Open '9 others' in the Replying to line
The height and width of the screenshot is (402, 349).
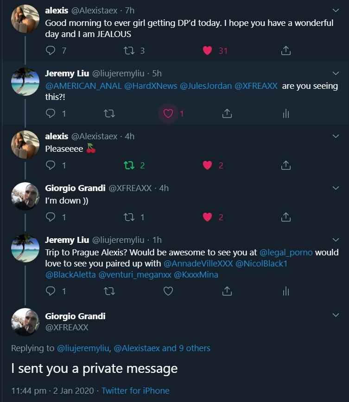(194, 348)
